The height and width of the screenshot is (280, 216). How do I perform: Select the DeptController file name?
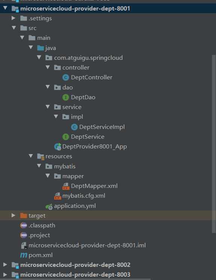point(92,77)
